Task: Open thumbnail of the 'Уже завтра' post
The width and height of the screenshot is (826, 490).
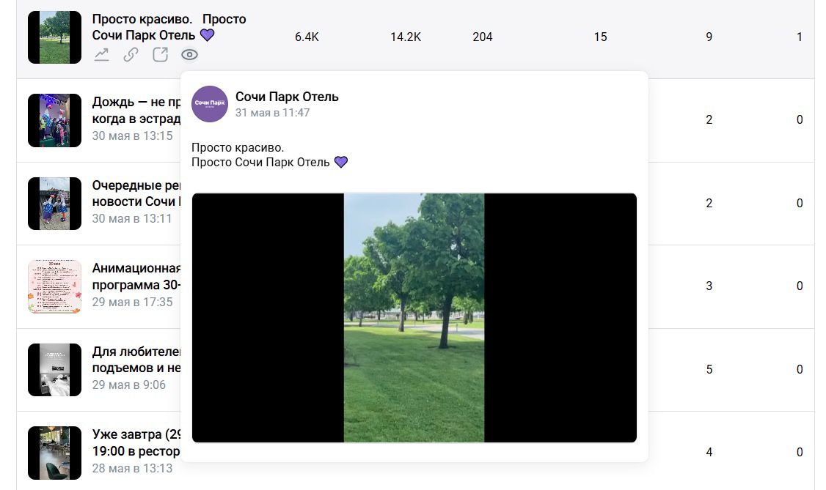Action: coord(55,453)
